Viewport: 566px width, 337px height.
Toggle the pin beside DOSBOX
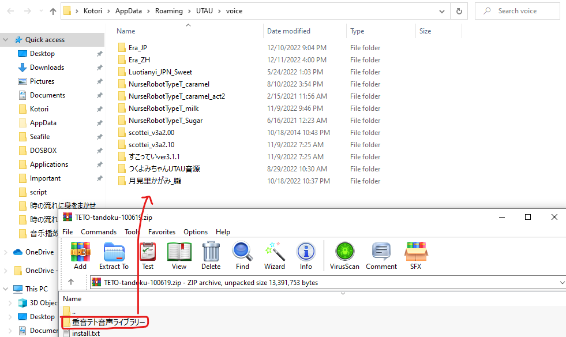point(100,151)
